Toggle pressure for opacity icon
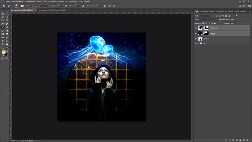The width and height of the screenshot is (252, 142). pyautogui.click(x=66, y=6)
